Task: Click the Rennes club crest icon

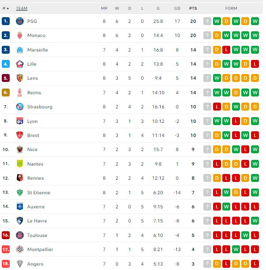Action: coord(19,178)
